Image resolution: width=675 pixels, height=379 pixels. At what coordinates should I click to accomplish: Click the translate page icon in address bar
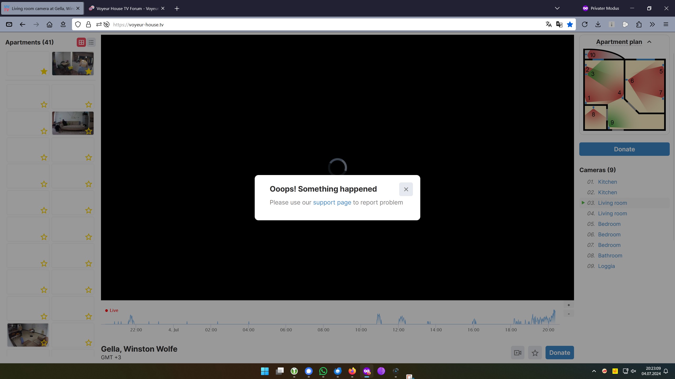tap(549, 24)
